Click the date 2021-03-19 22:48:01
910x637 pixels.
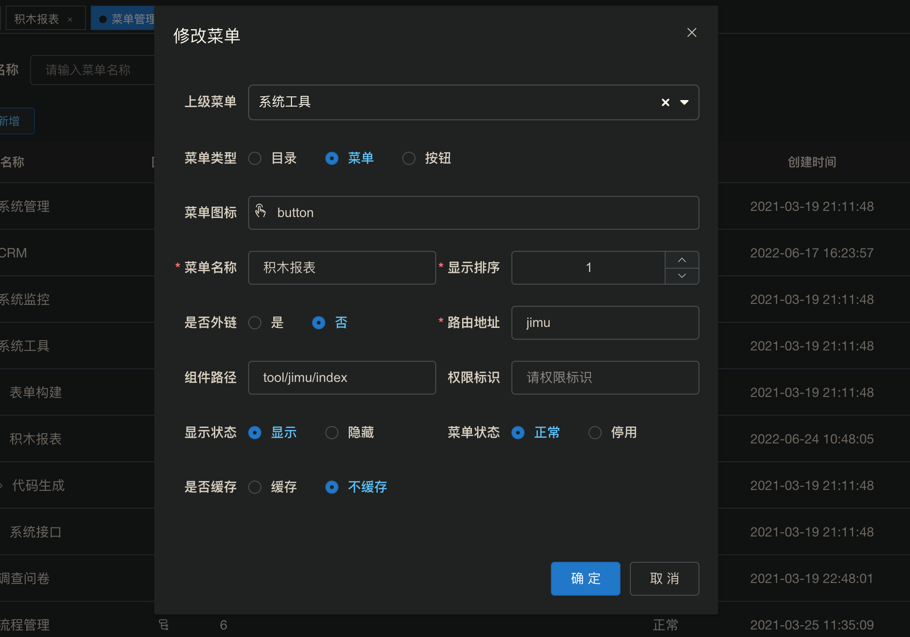tap(812, 578)
